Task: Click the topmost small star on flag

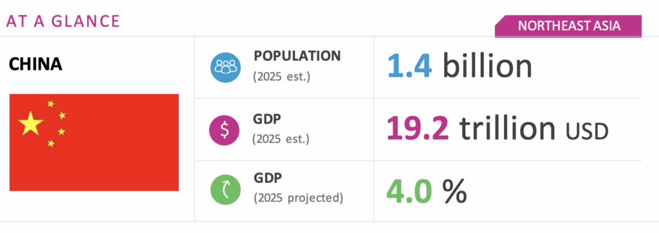Action: click(51, 104)
